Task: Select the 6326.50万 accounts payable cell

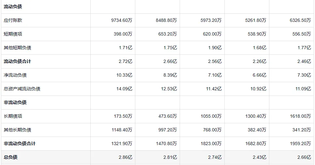Action: pyautogui.click(x=300, y=20)
